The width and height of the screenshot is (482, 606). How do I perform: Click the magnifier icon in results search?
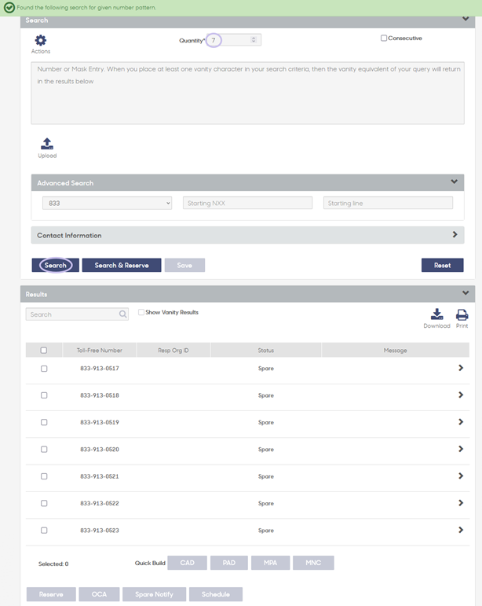coord(122,314)
